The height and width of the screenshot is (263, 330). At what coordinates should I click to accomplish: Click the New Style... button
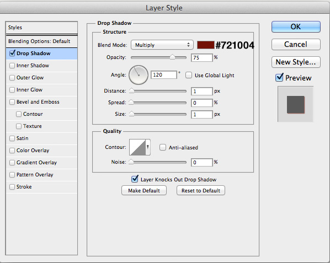296,62
